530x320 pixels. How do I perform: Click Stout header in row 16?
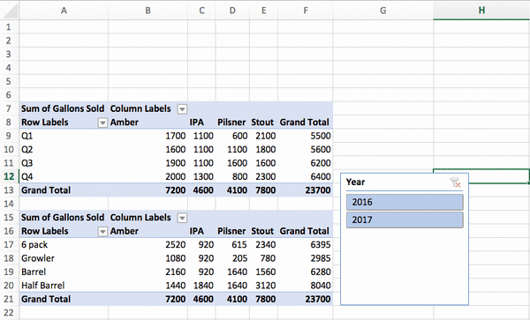[262, 231]
